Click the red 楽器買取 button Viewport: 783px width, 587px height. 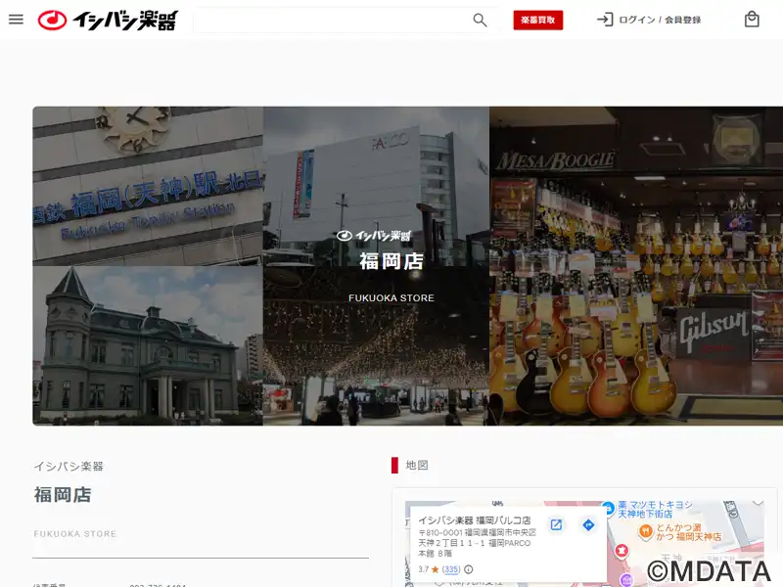pyautogui.click(x=537, y=20)
